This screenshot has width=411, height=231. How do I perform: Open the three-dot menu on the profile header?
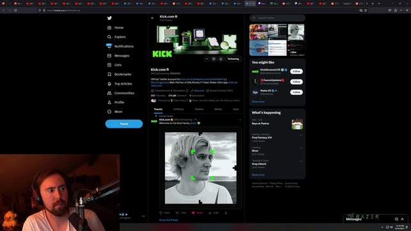207,59
